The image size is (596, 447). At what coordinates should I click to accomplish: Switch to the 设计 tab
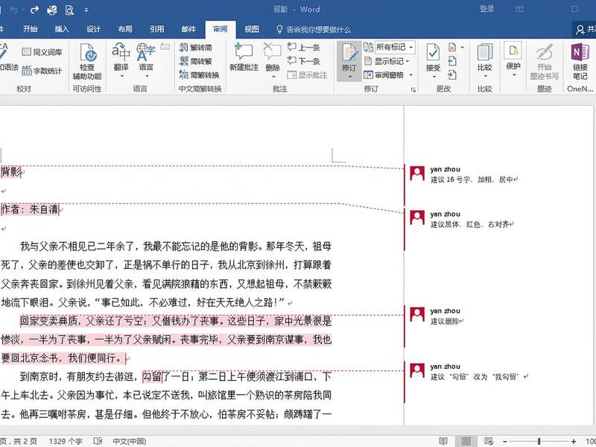[93, 29]
